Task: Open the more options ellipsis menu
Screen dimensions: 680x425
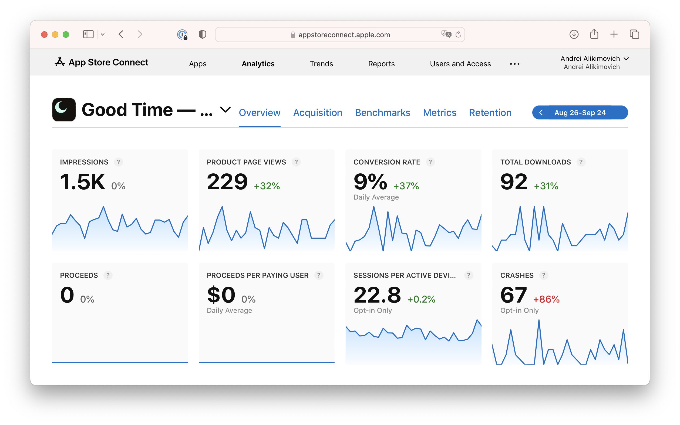Action: (x=514, y=64)
